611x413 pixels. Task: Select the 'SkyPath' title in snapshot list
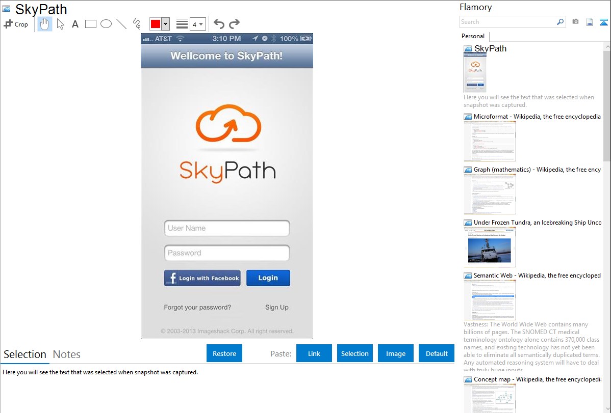[490, 49]
